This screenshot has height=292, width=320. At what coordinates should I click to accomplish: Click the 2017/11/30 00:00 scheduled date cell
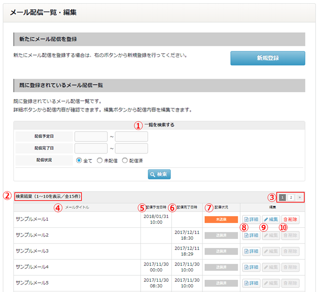coord(156,267)
